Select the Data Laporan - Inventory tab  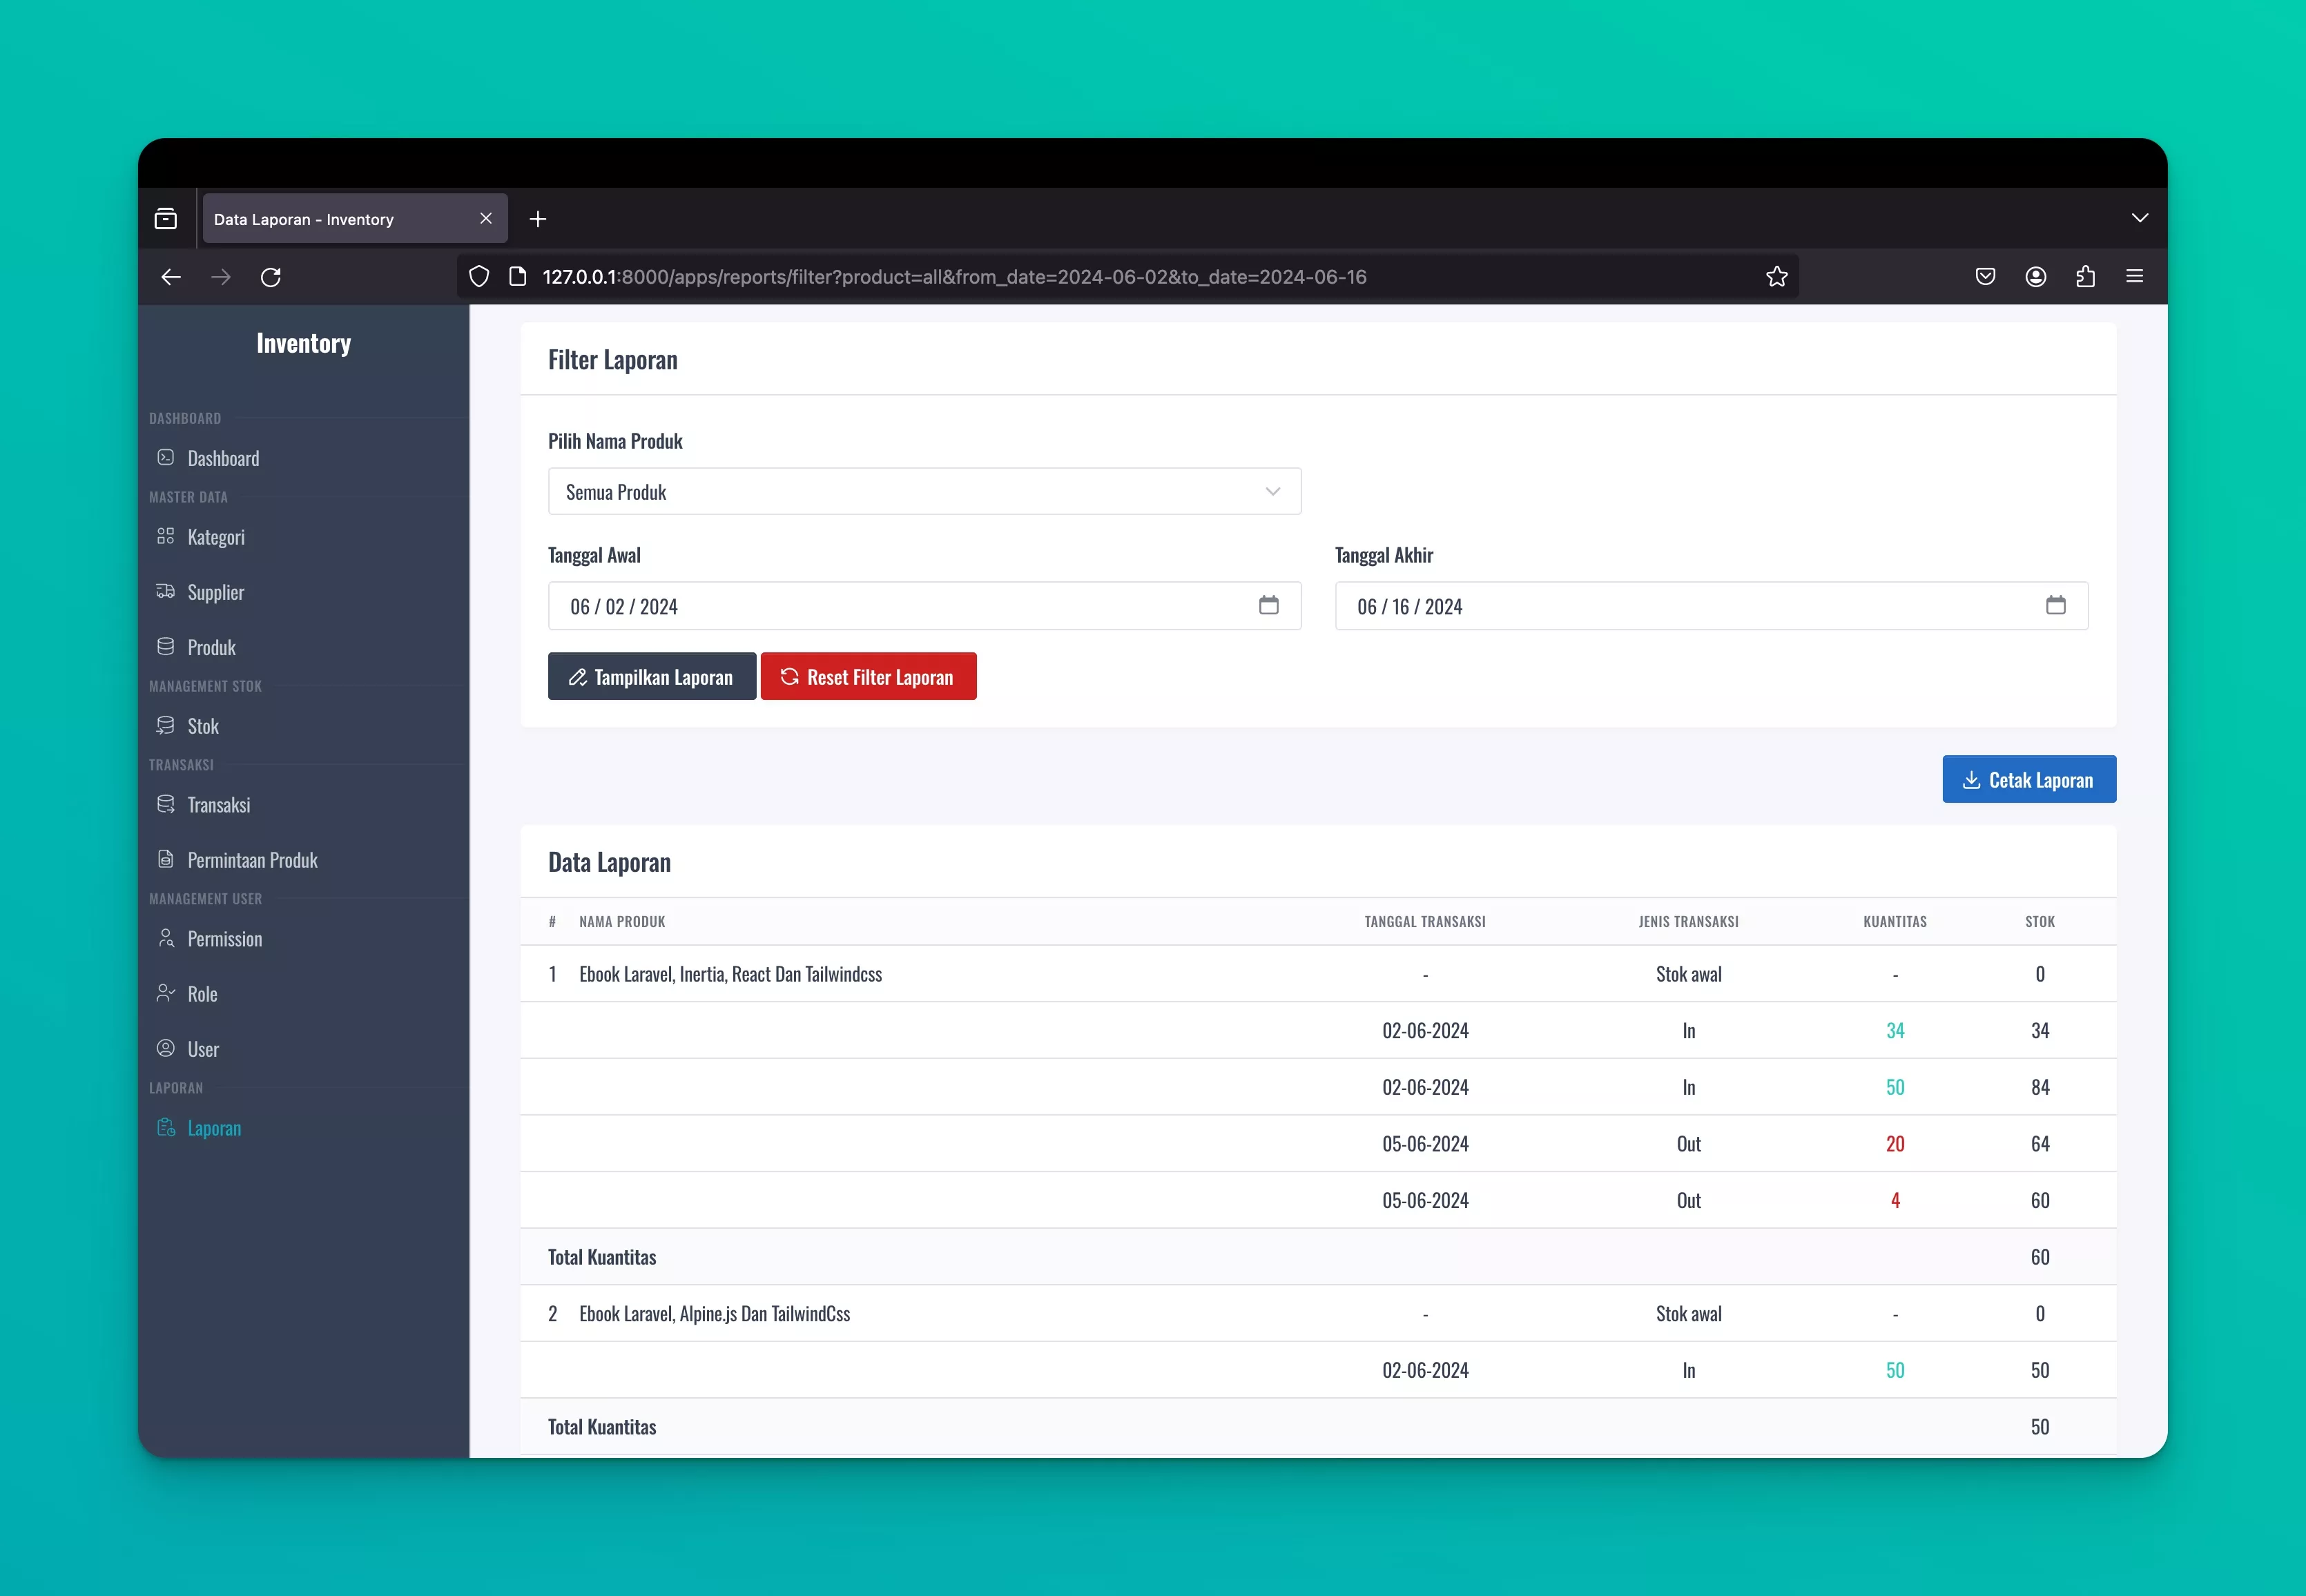click(x=355, y=219)
